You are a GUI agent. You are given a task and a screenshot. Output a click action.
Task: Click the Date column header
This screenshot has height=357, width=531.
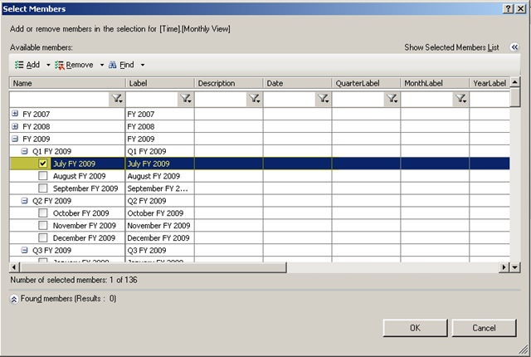[298, 83]
